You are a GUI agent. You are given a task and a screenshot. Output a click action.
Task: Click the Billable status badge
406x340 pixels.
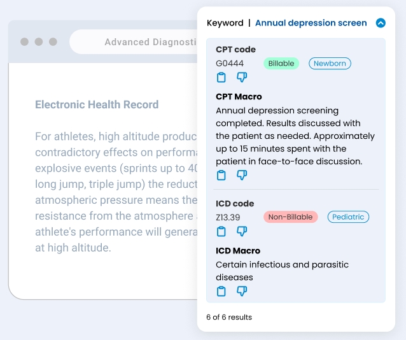coord(281,64)
